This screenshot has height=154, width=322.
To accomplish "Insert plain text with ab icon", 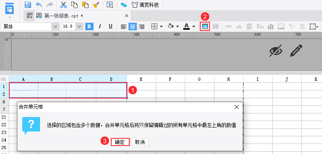I will [239, 27].
